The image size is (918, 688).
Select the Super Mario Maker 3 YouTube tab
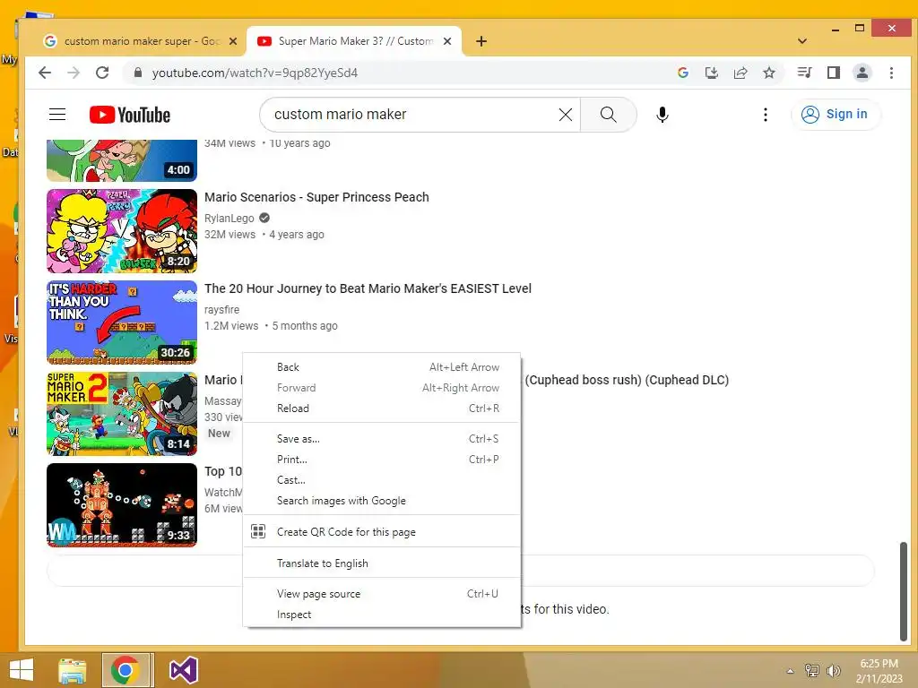pyautogui.click(x=353, y=41)
